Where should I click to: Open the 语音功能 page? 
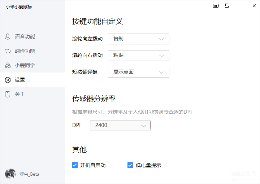(x=33, y=36)
